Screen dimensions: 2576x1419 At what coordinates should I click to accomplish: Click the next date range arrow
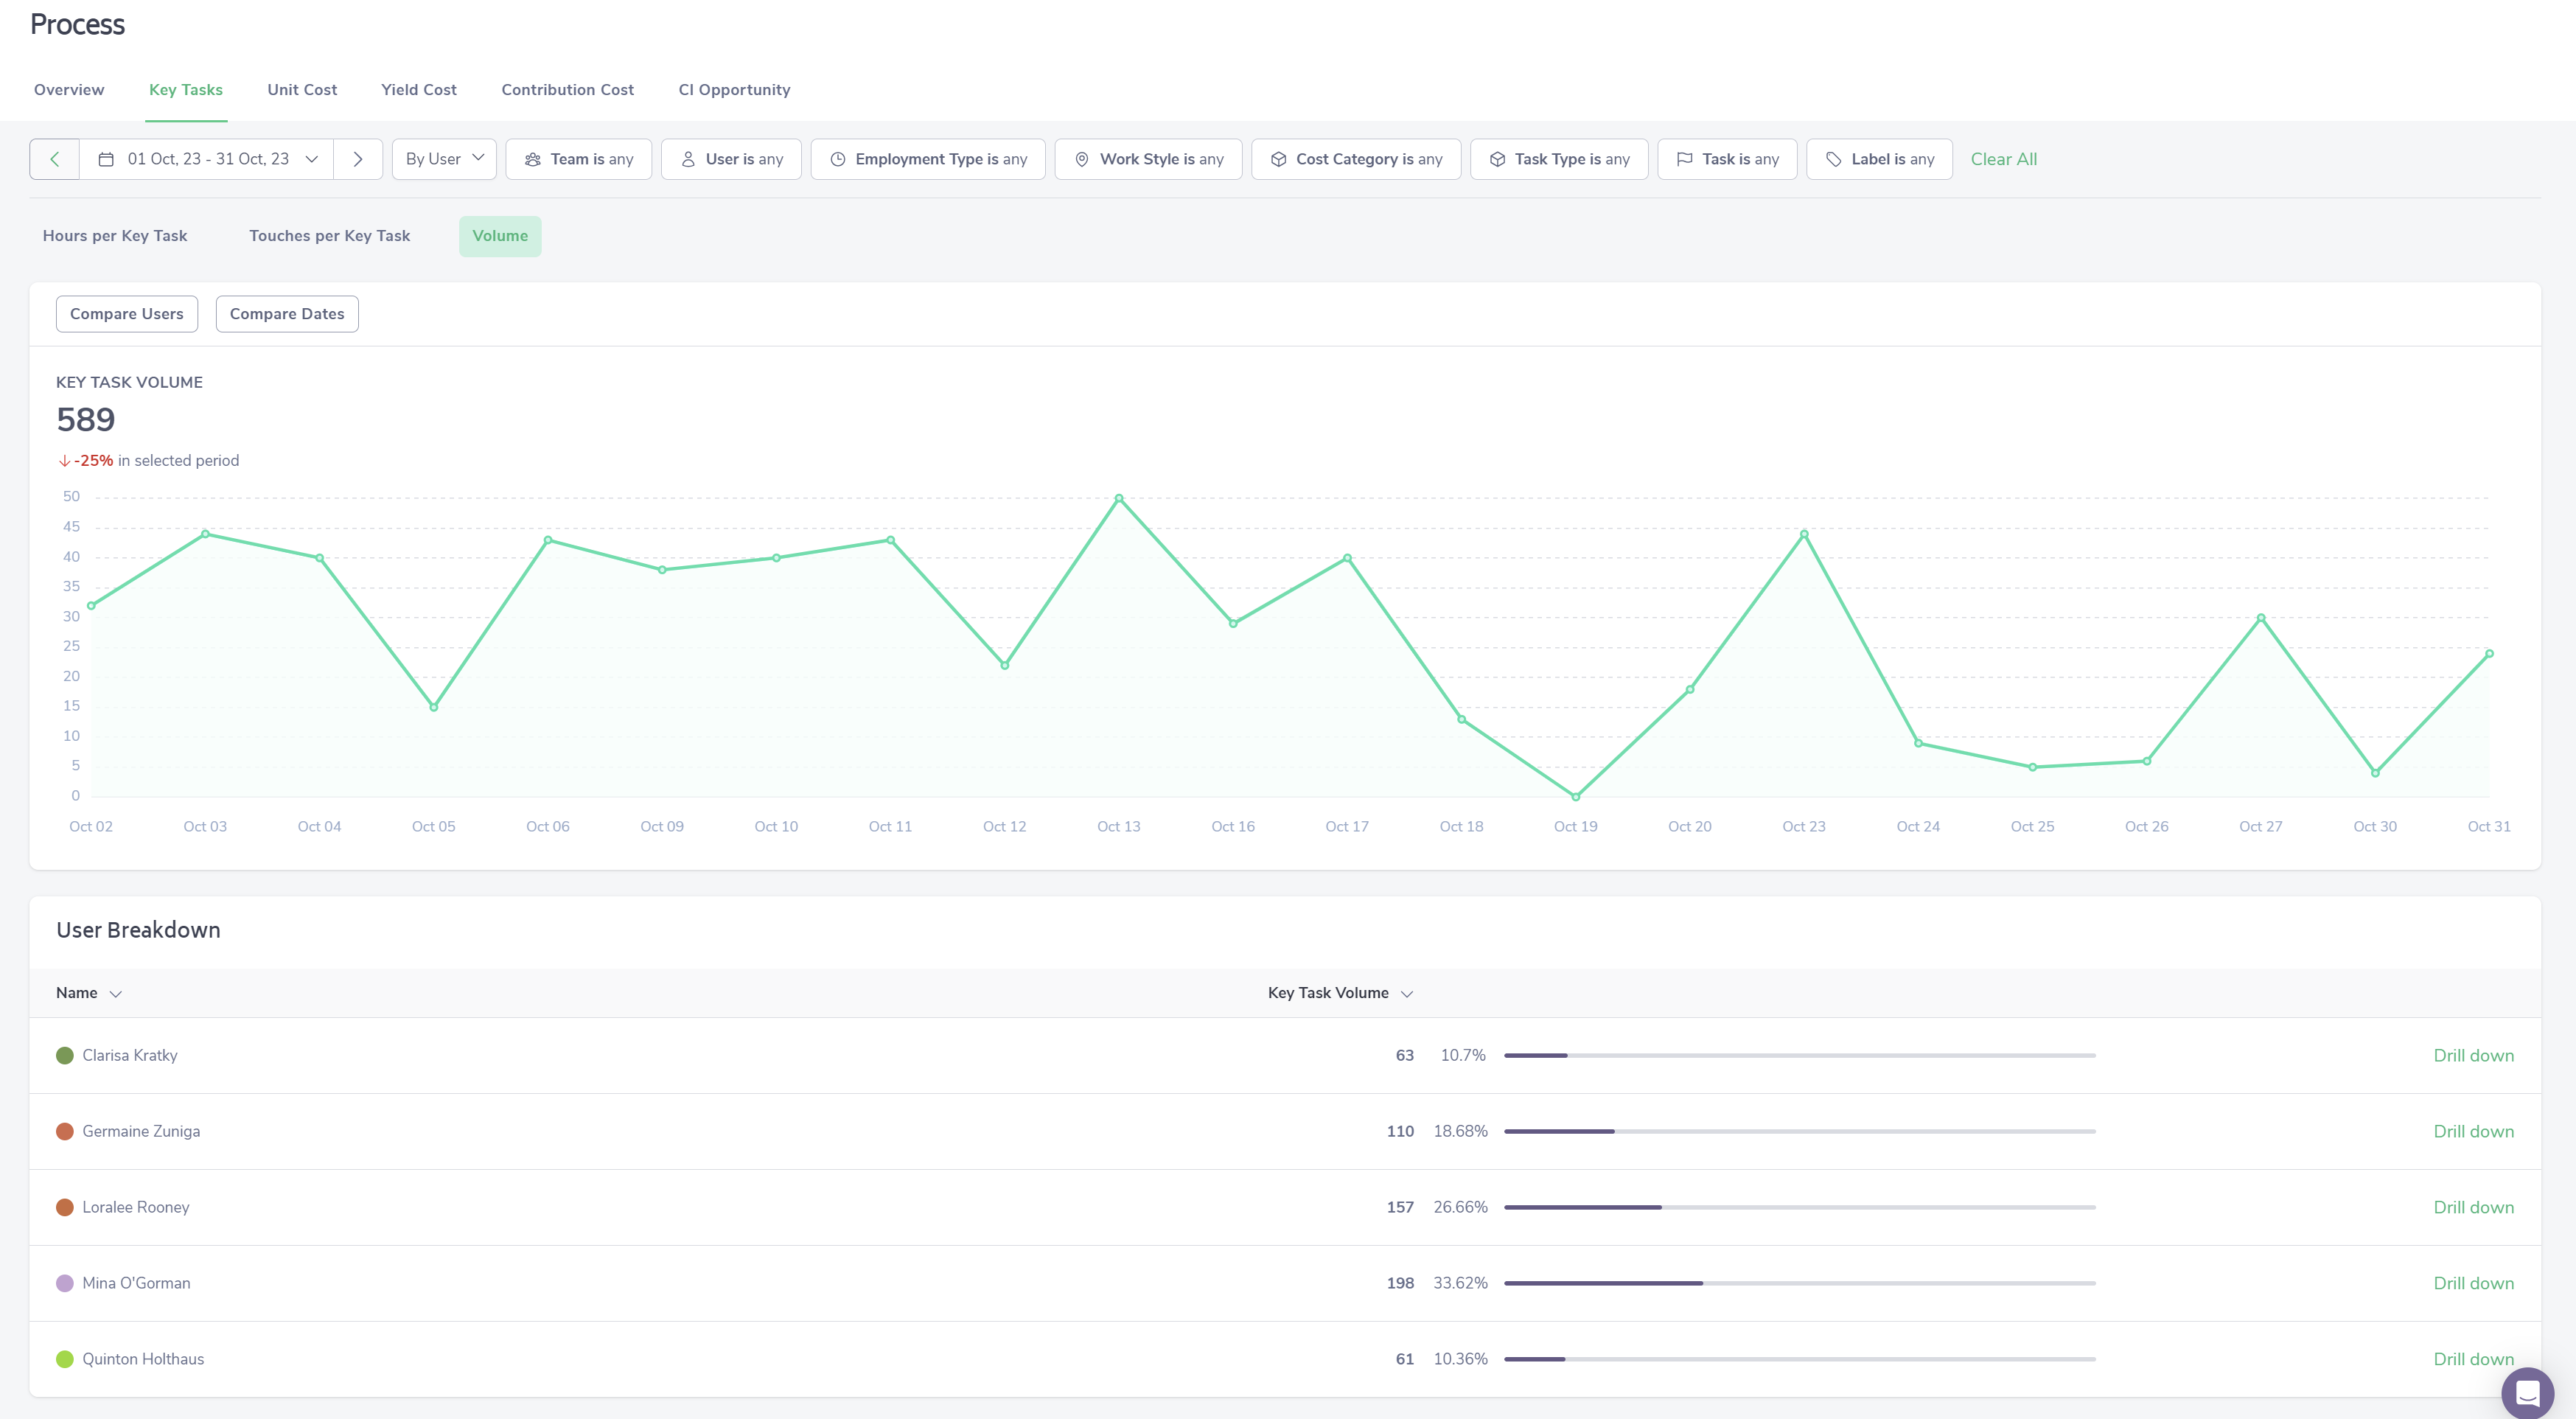[358, 159]
